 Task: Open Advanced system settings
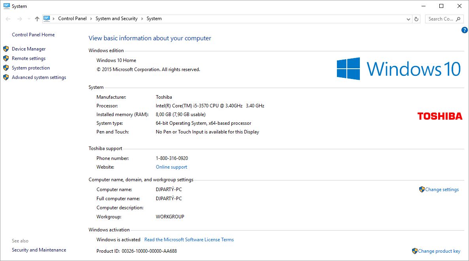pyautogui.click(x=39, y=77)
